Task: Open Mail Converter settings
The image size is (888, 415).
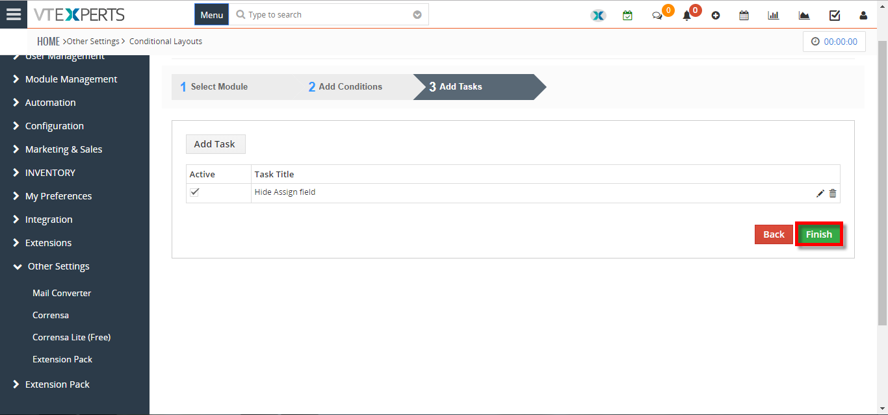Action: 62,293
